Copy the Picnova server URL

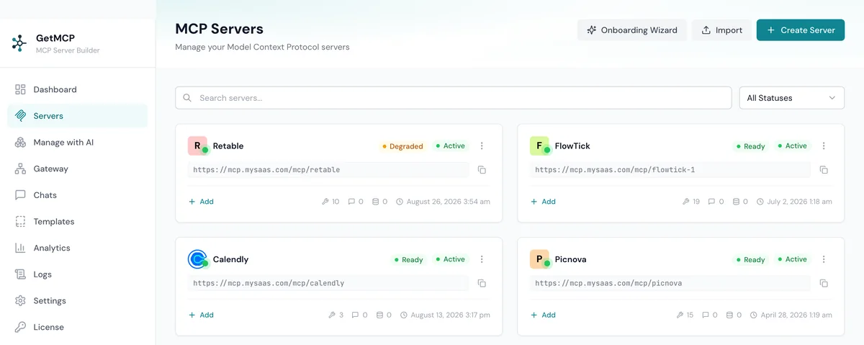[824, 283]
